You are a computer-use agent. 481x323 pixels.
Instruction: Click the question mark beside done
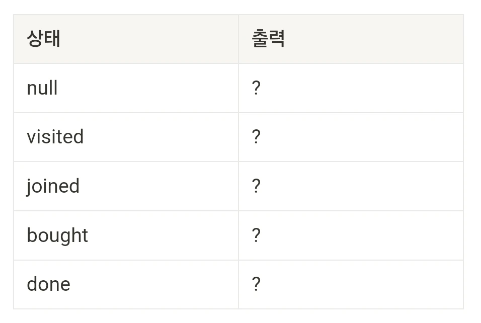pos(256,284)
